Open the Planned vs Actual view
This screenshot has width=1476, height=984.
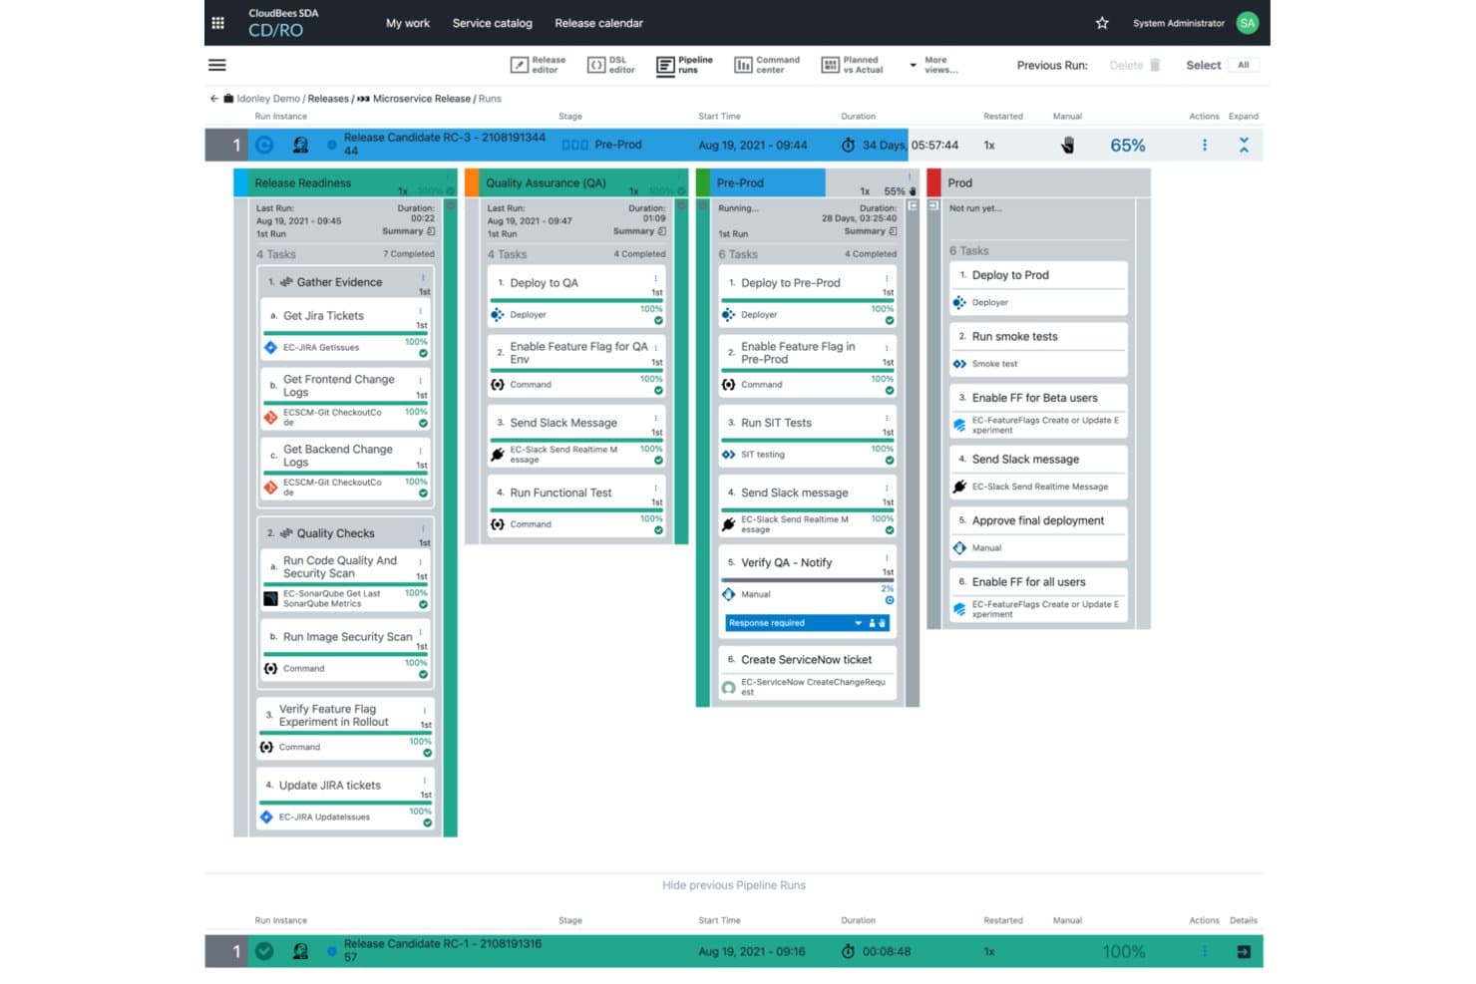coord(853,65)
